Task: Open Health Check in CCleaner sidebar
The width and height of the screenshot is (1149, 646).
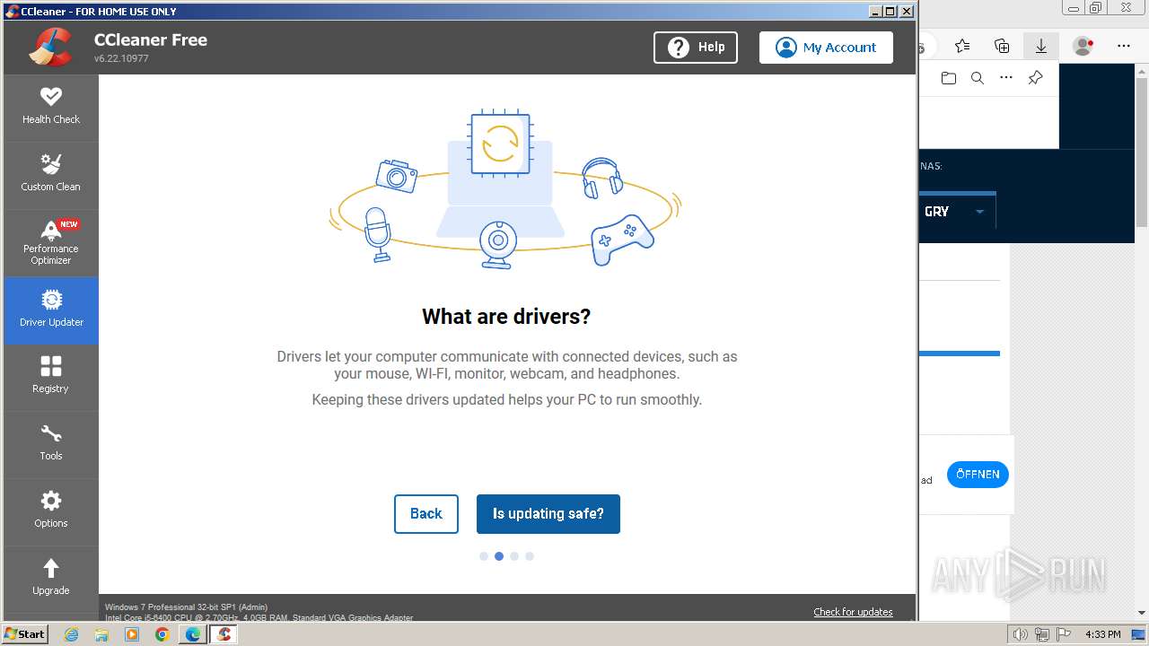Action: (x=51, y=108)
